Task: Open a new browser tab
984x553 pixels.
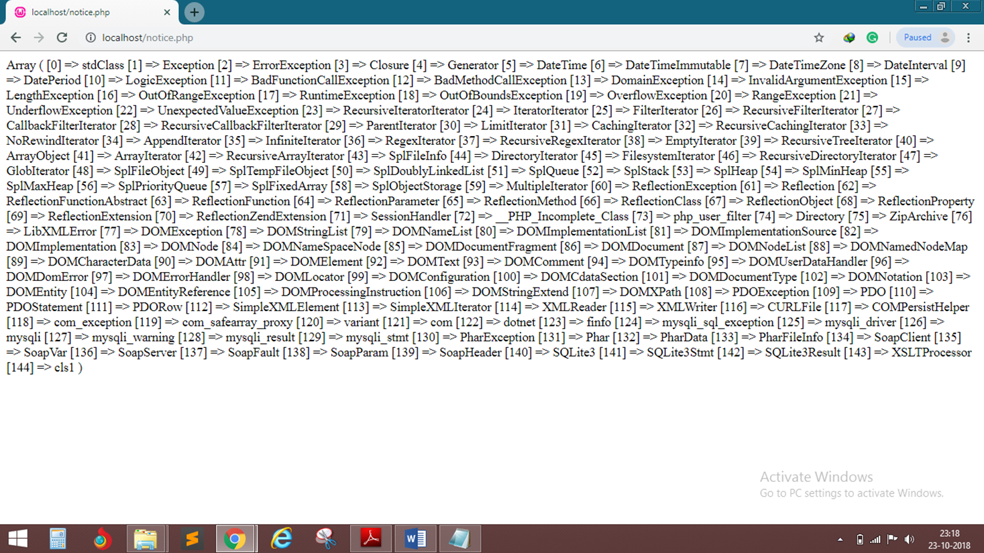Action: [194, 12]
